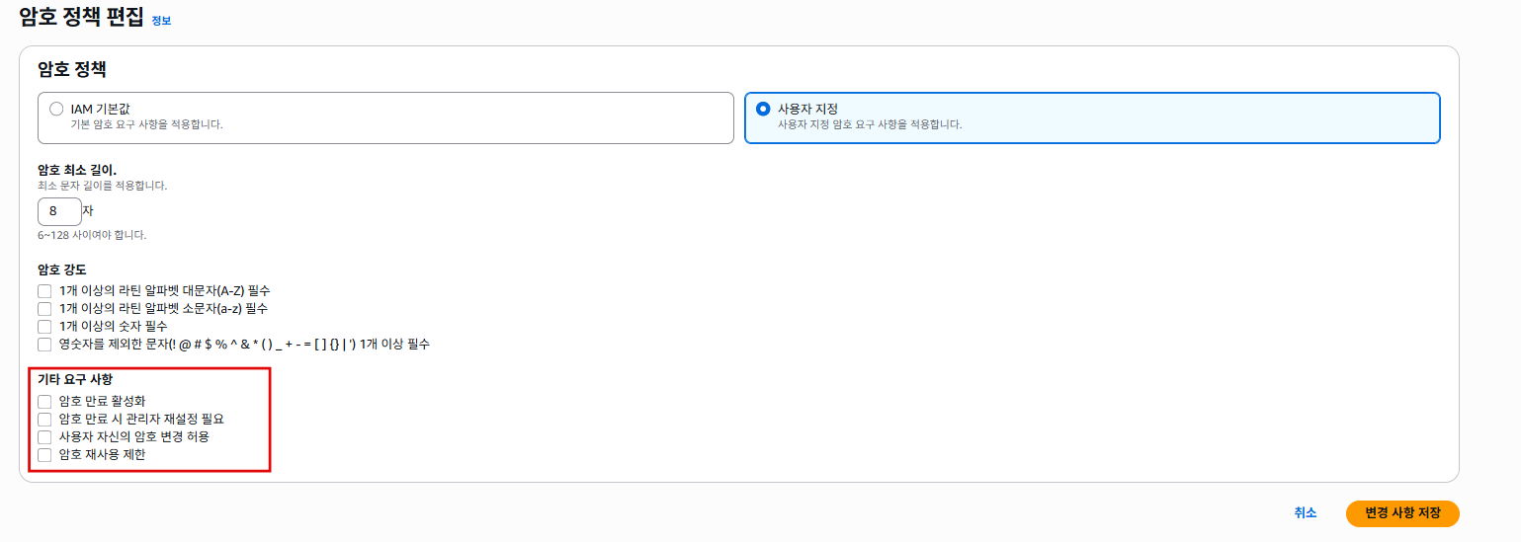
Task: Select the 사용자 지정 radio option
Action: 762,109
